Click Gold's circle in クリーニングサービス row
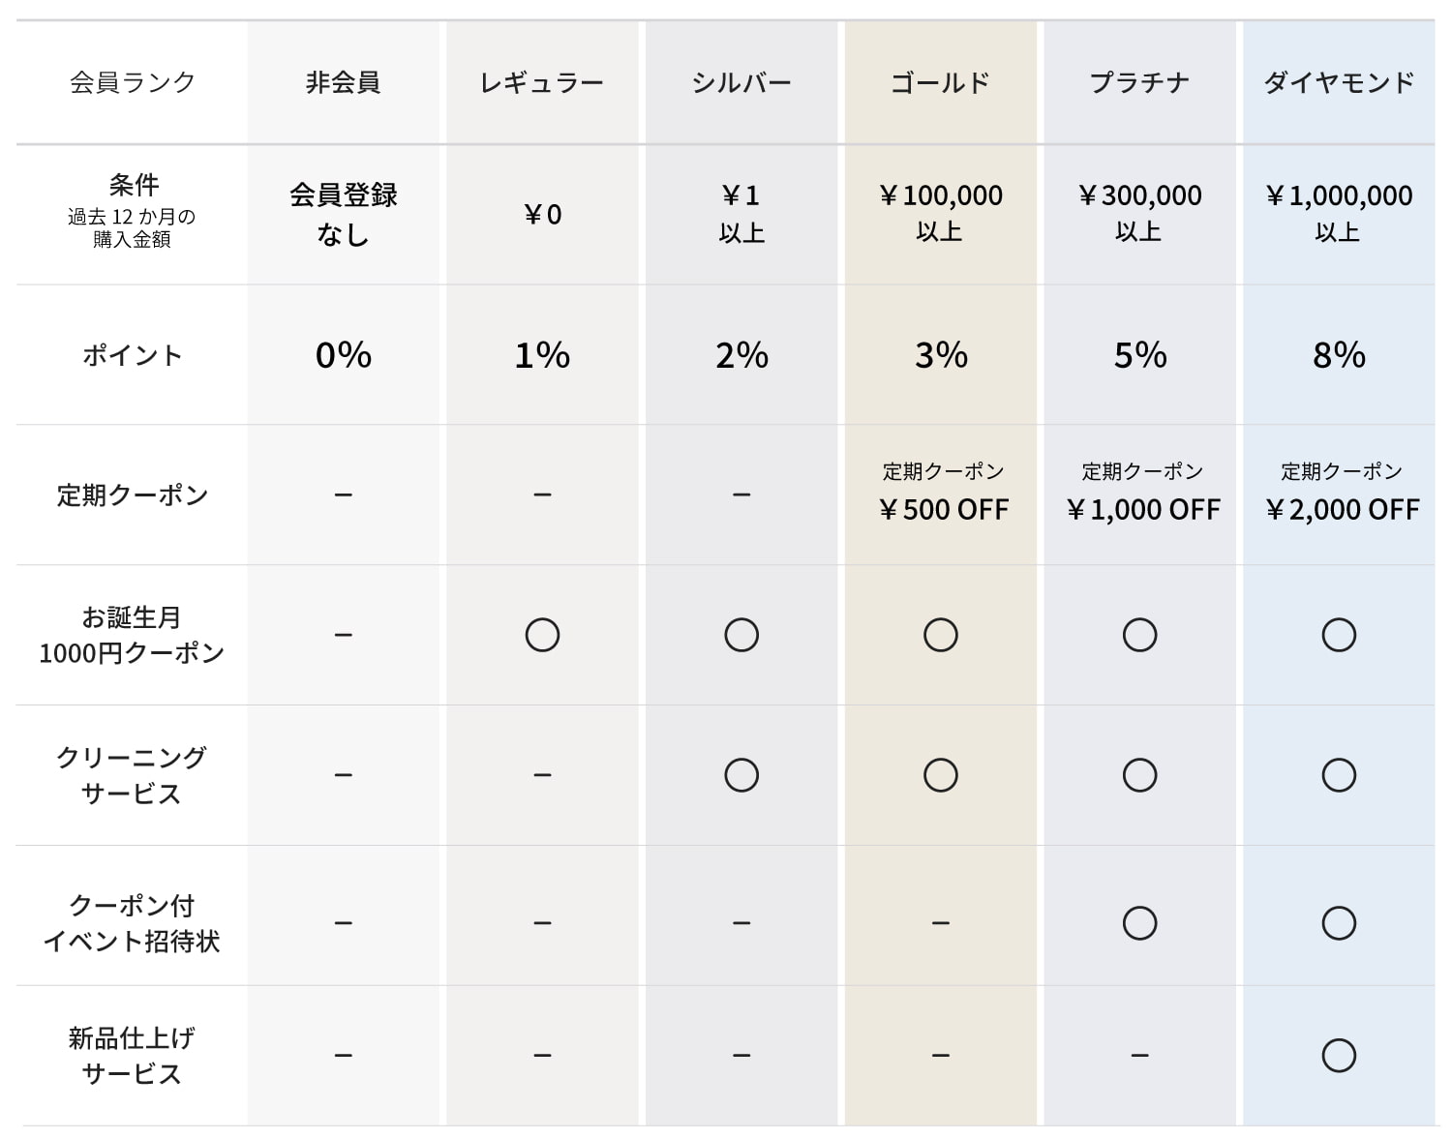 pyautogui.click(x=941, y=775)
